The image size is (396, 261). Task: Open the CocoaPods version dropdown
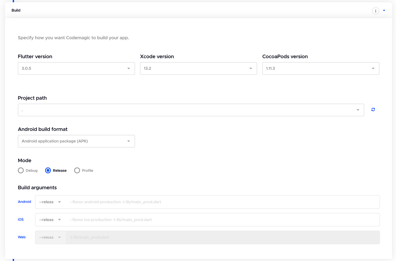click(x=320, y=68)
